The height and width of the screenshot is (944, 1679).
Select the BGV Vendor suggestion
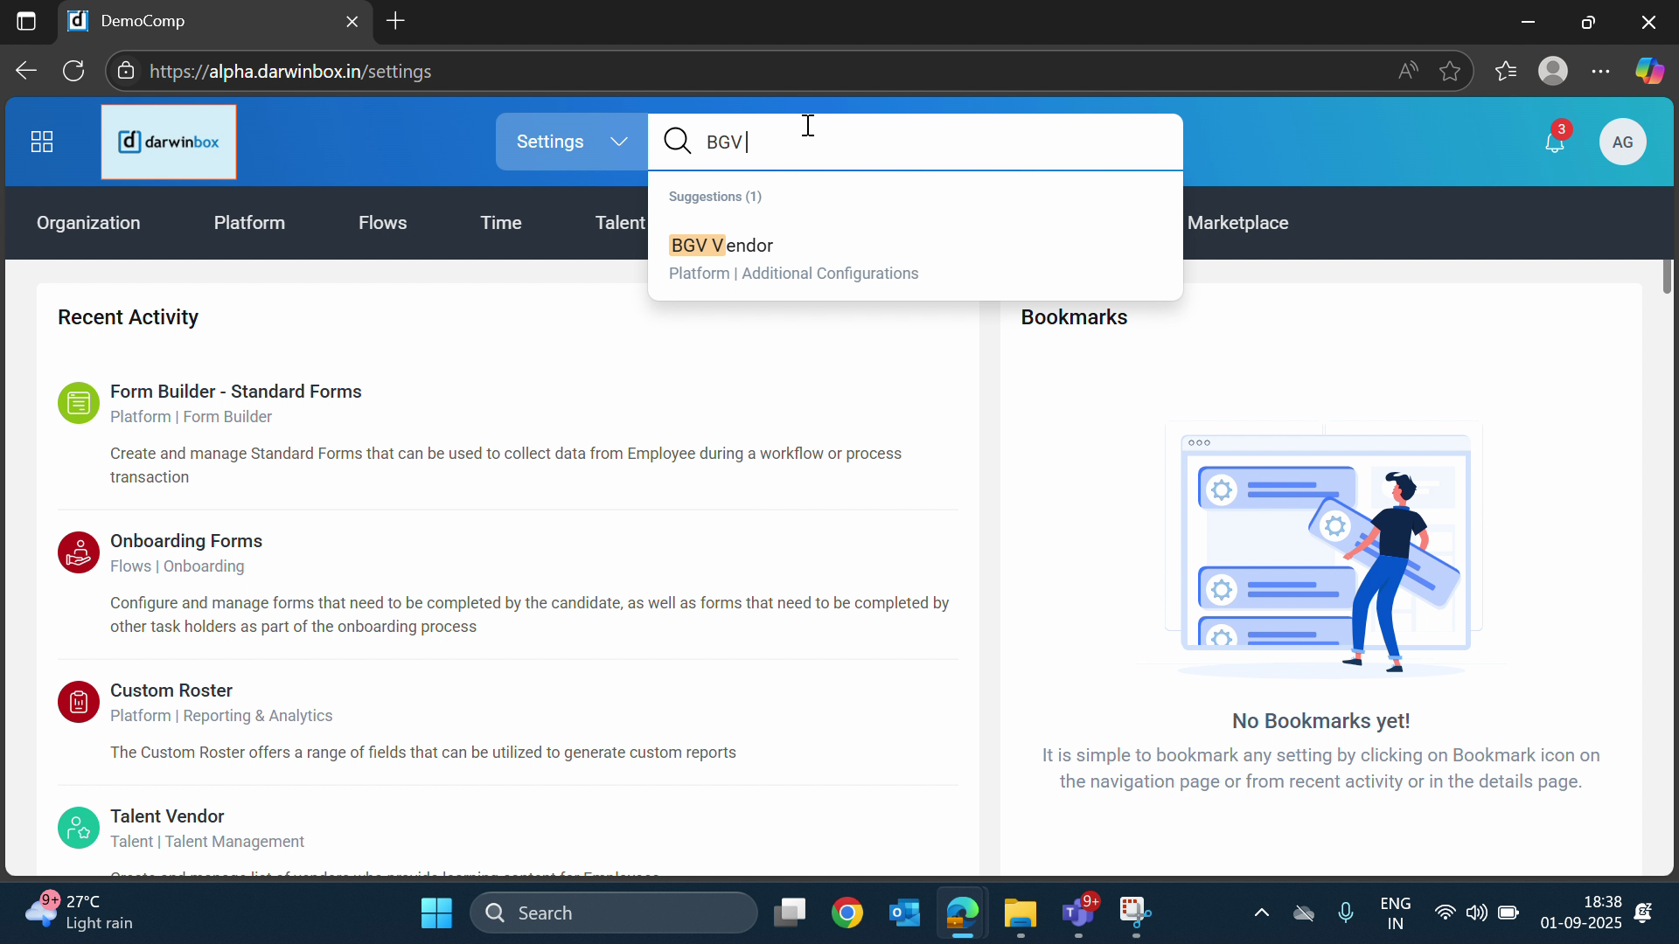point(721,246)
